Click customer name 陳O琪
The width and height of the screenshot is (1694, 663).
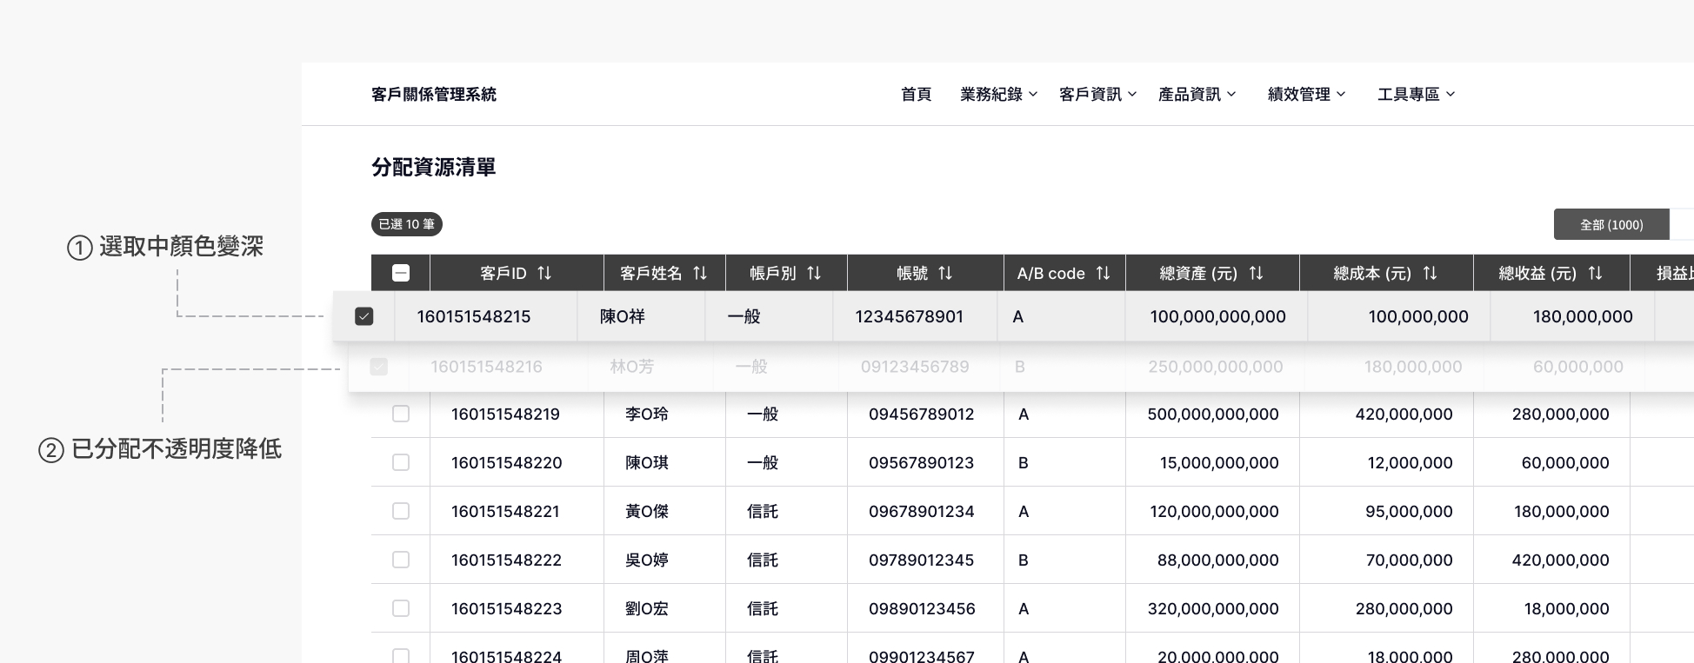[x=647, y=462]
